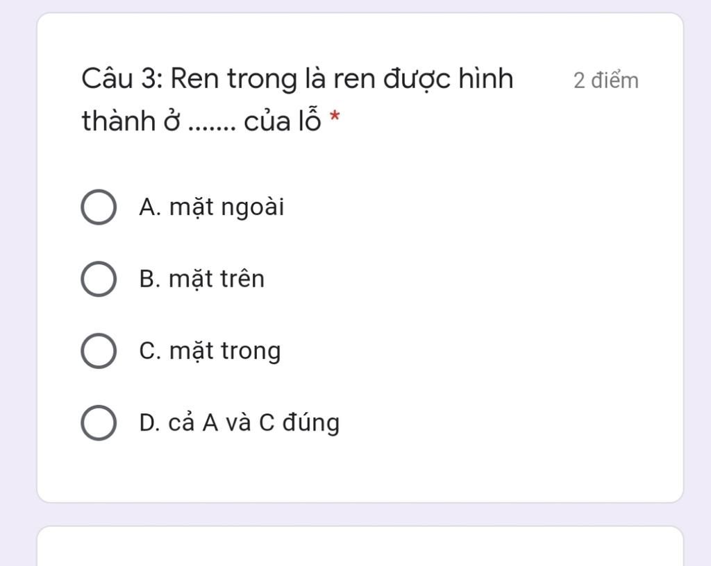Image resolution: width=711 pixels, height=566 pixels.
Task: Click the next question card at bottom
Action: pos(360,547)
